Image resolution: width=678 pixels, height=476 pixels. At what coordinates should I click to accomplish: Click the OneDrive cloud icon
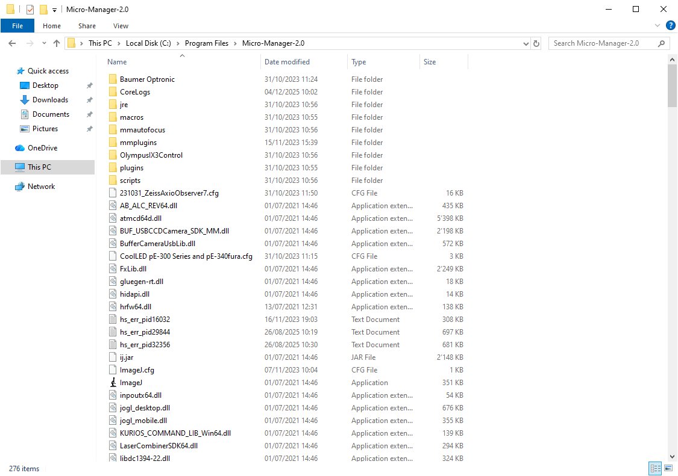click(20, 148)
